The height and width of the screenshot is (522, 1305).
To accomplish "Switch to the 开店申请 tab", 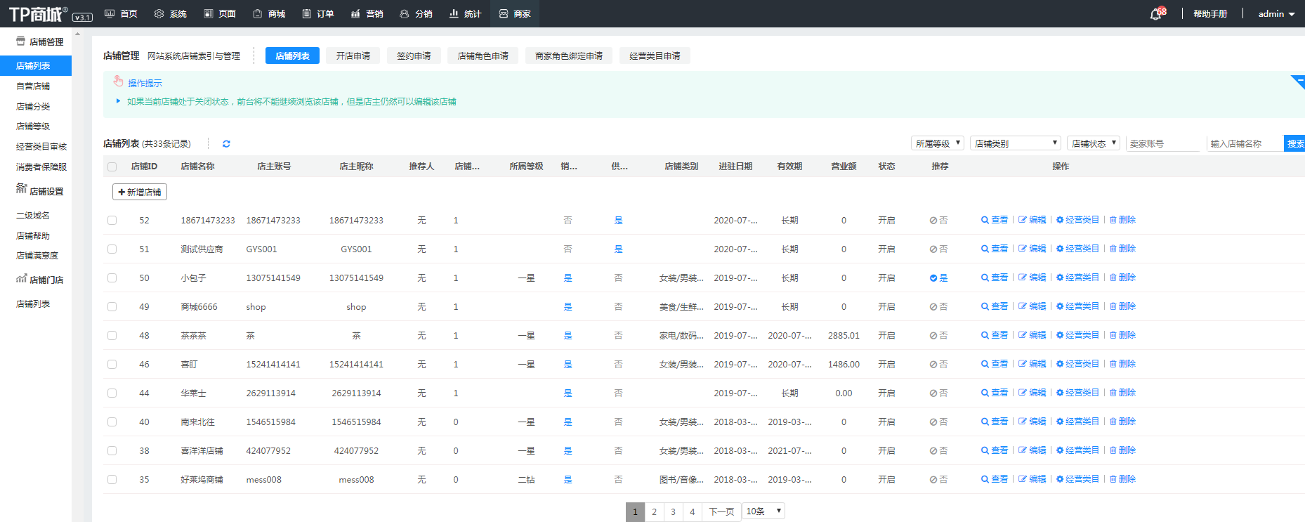I will click(353, 56).
